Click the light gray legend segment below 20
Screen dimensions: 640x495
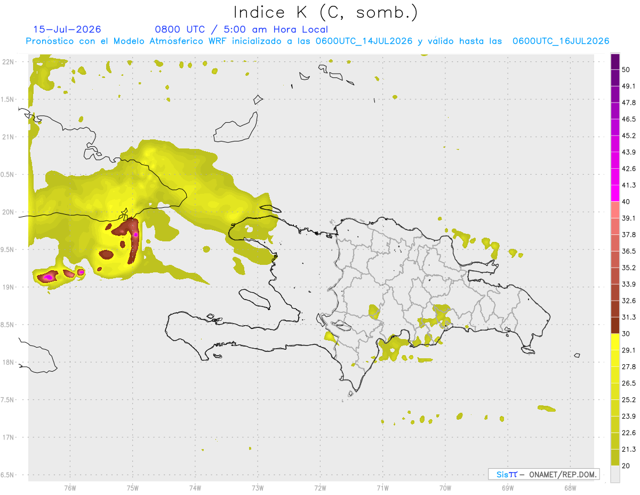point(615,474)
